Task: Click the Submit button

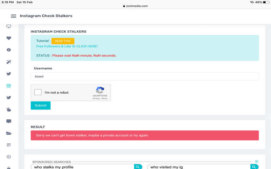Action: tap(41, 105)
